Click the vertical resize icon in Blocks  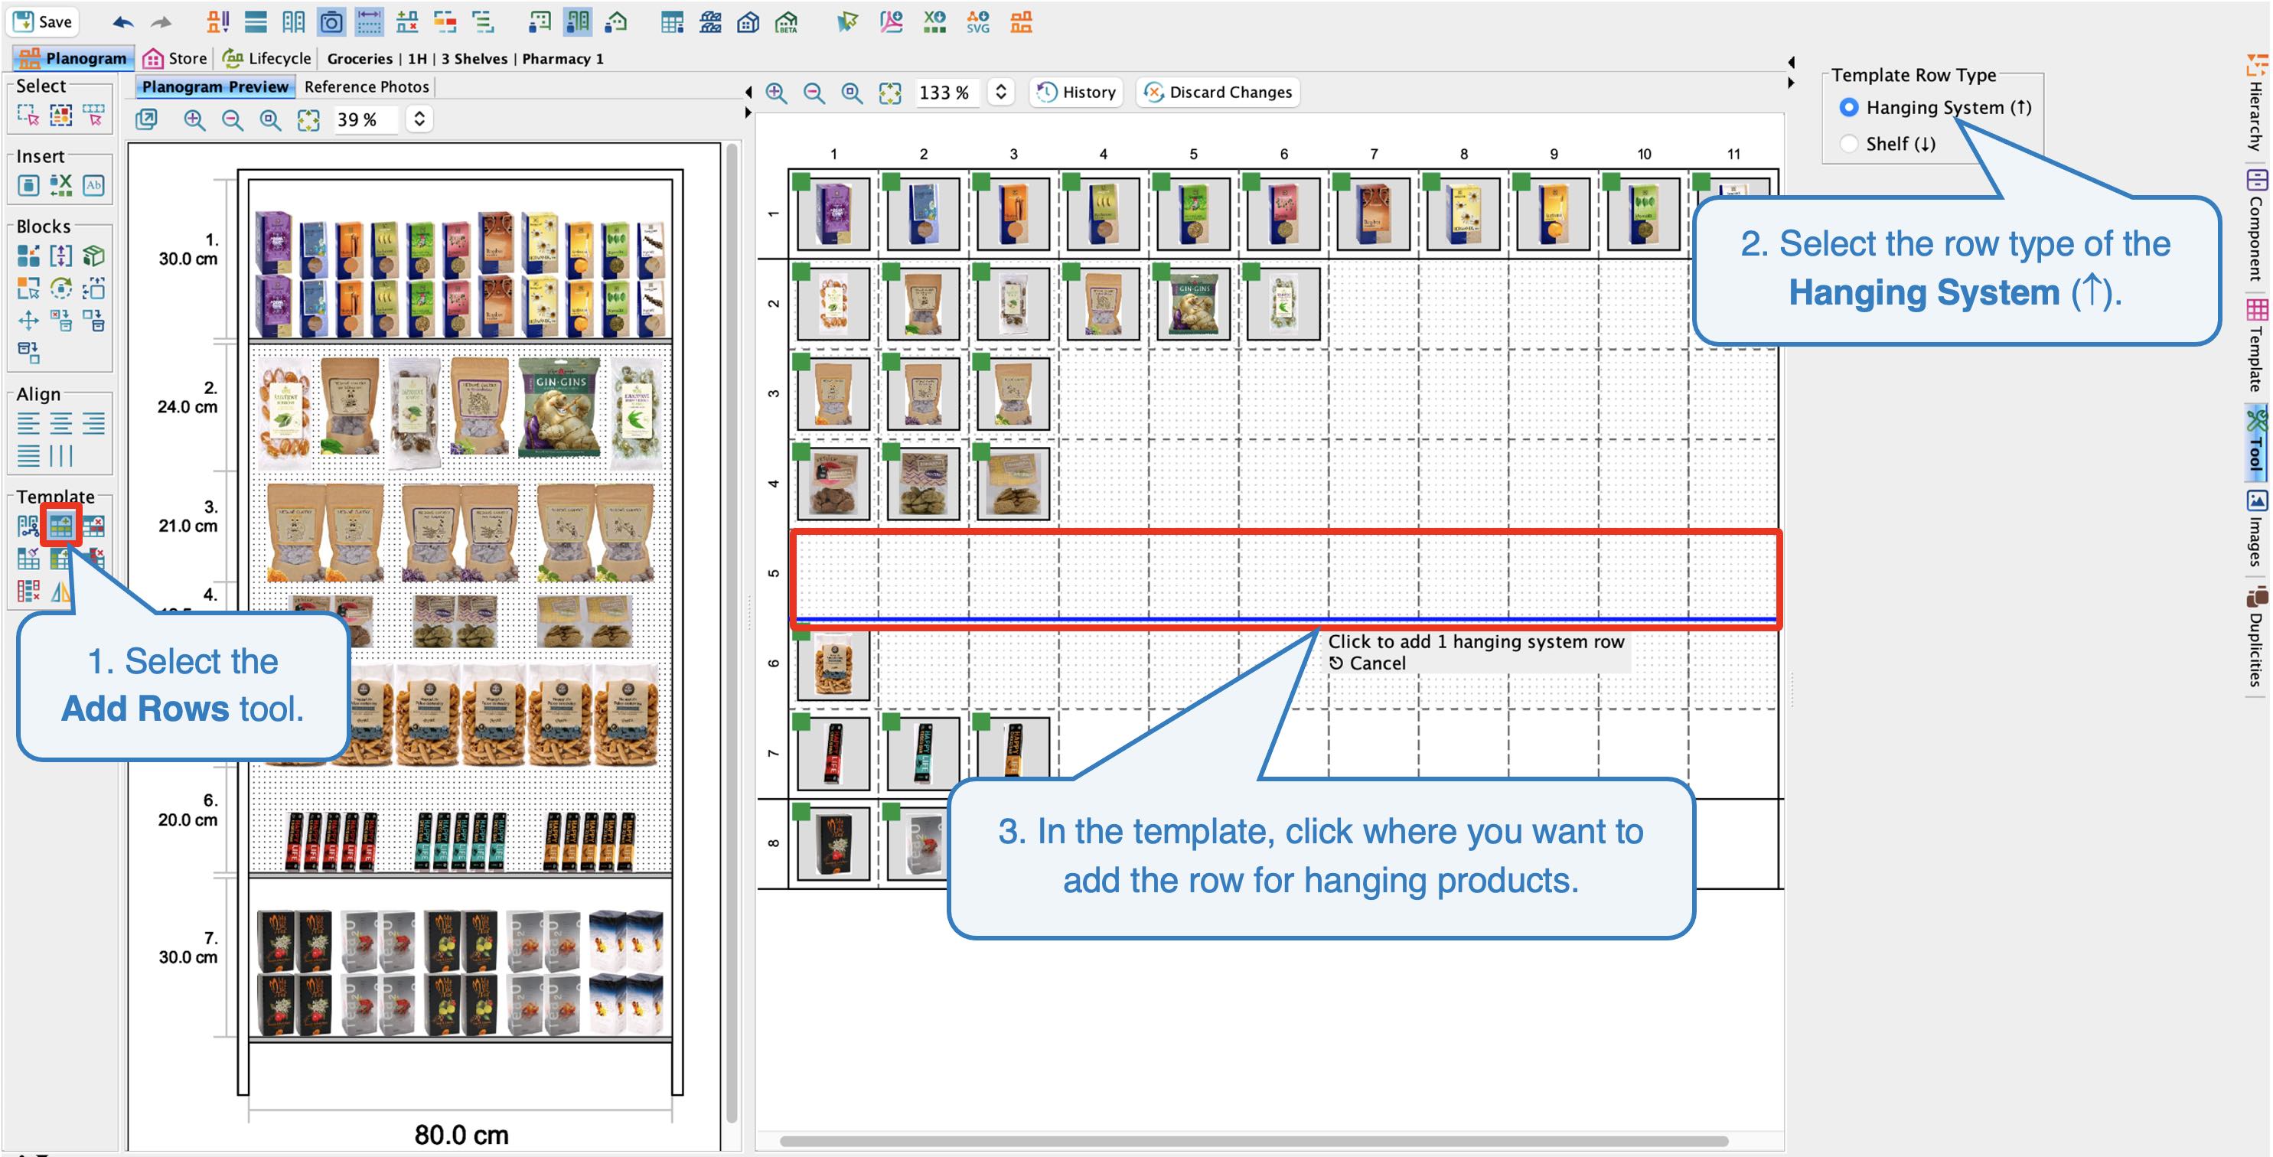coord(61,256)
